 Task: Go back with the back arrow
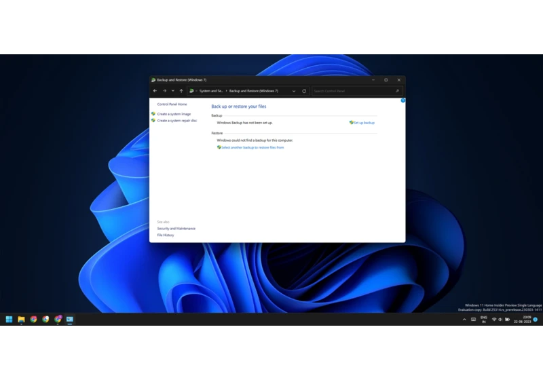pos(155,91)
